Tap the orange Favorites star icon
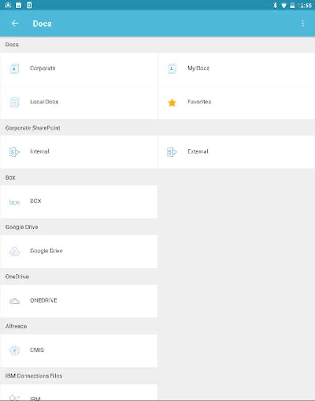 (172, 102)
